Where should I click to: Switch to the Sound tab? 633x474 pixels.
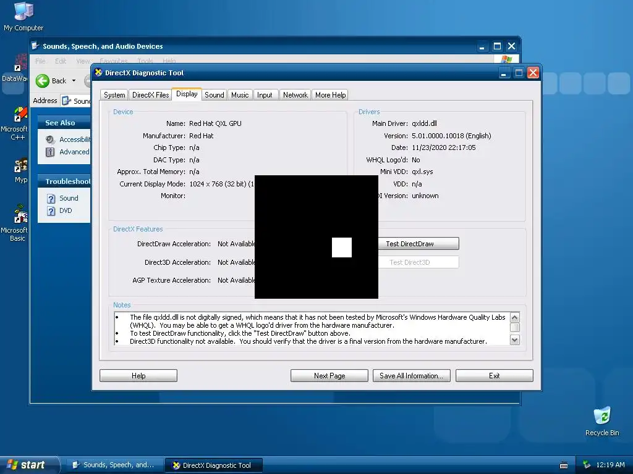pyautogui.click(x=215, y=94)
